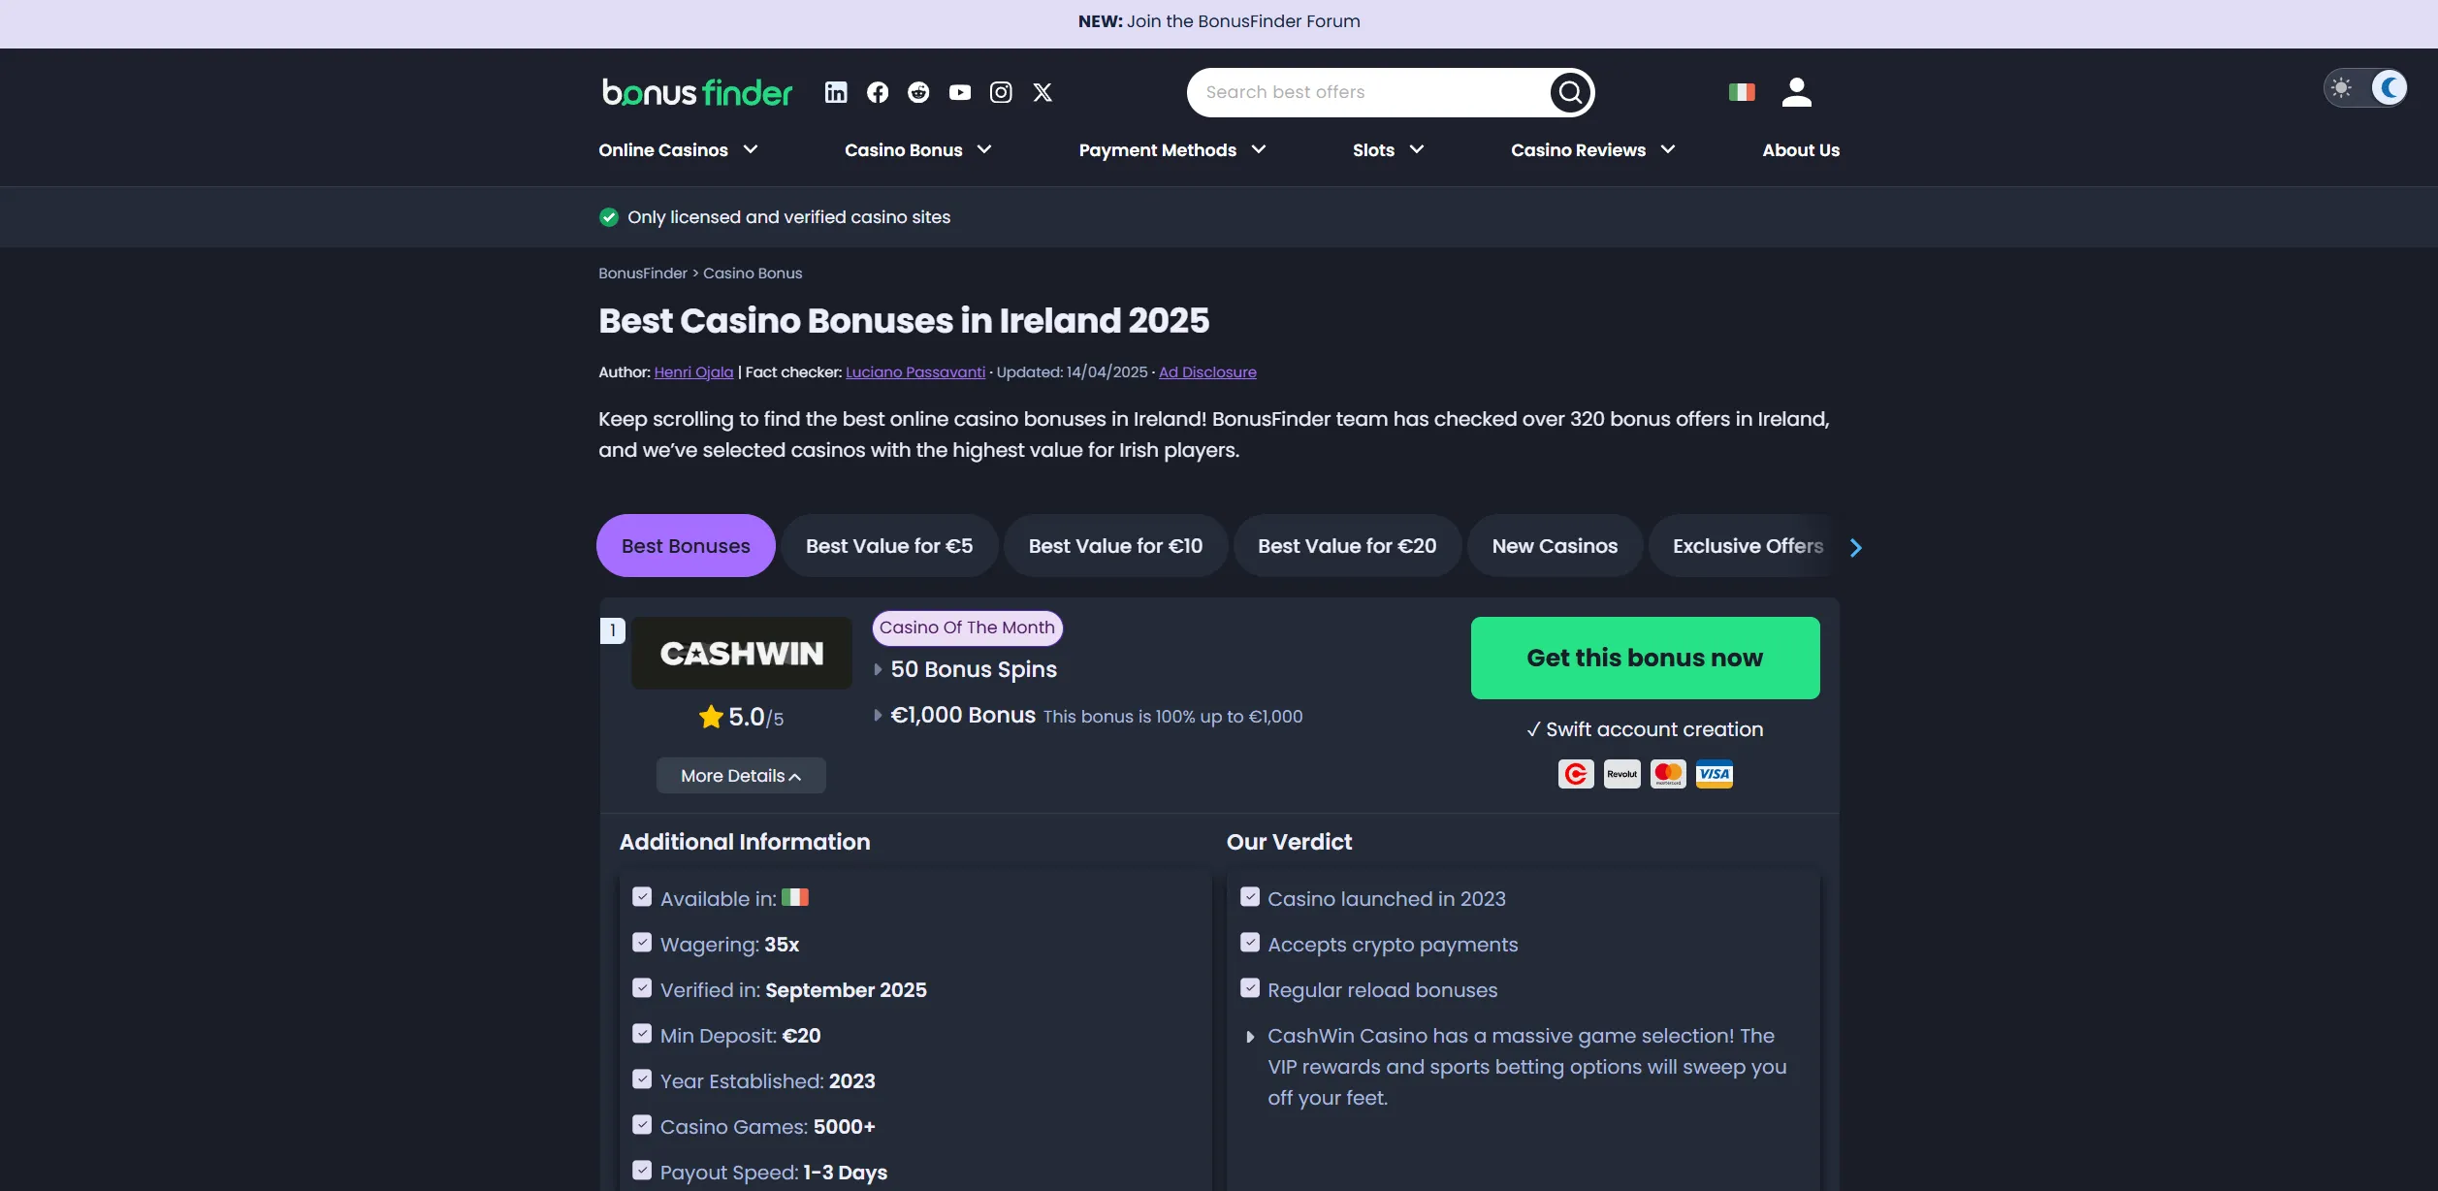Image resolution: width=2438 pixels, height=1191 pixels.
Task: Open the Henri Ojala author link
Action: click(x=693, y=371)
